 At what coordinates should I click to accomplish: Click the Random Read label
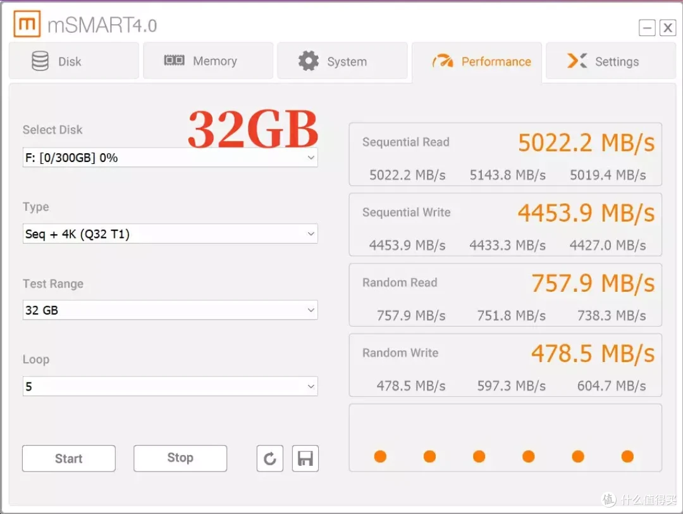point(400,282)
